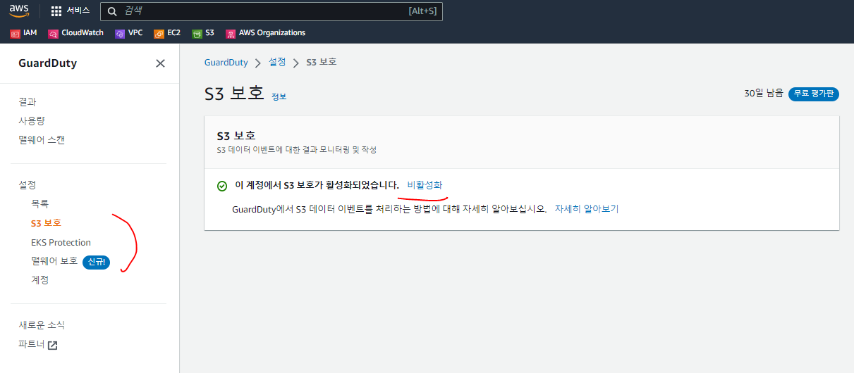Open the AWS Organizations shortcut icon
Viewport: 854px width, 373px height.
pos(230,33)
